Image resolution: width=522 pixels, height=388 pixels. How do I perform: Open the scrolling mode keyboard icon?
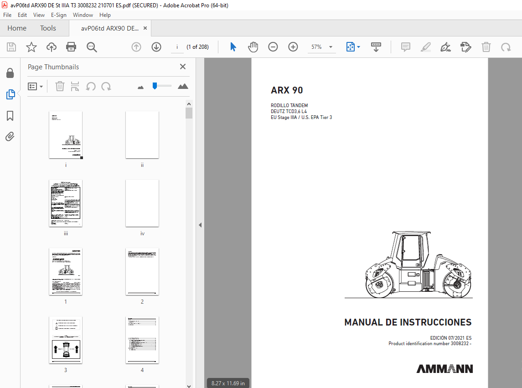click(376, 47)
